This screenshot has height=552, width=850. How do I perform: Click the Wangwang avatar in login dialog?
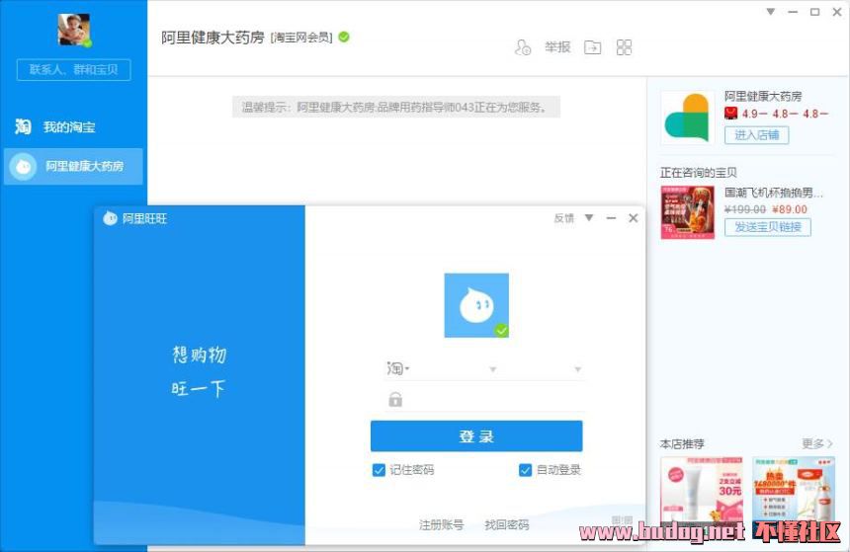(475, 305)
